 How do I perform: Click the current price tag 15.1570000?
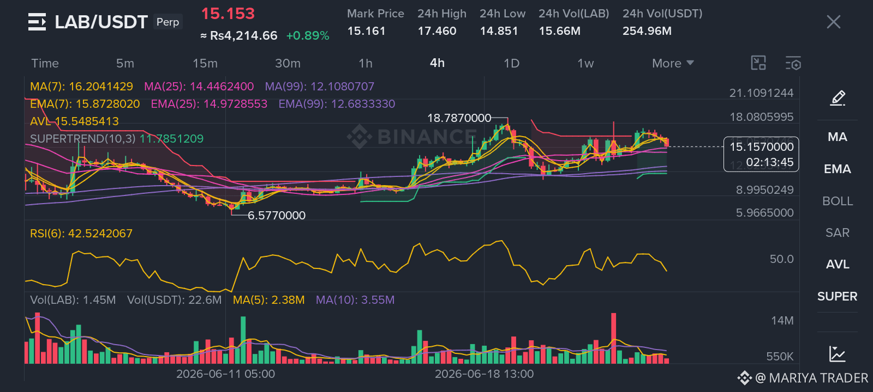pos(762,147)
